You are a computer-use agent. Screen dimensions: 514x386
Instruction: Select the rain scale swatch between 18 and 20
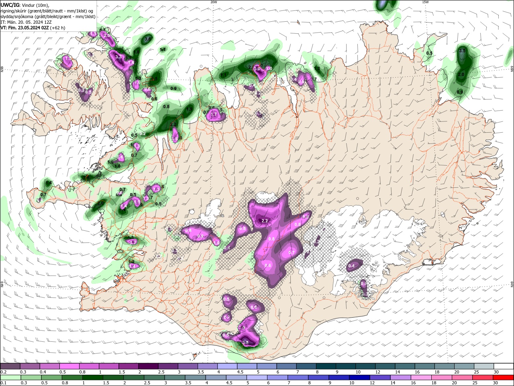(442, 378)
